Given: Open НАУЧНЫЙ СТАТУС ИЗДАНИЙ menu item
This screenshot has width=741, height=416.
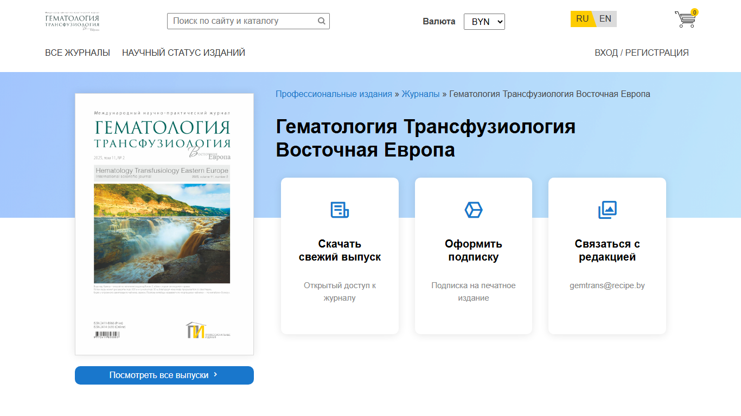Looking at the screenshot, I should (x=183, y=53).
